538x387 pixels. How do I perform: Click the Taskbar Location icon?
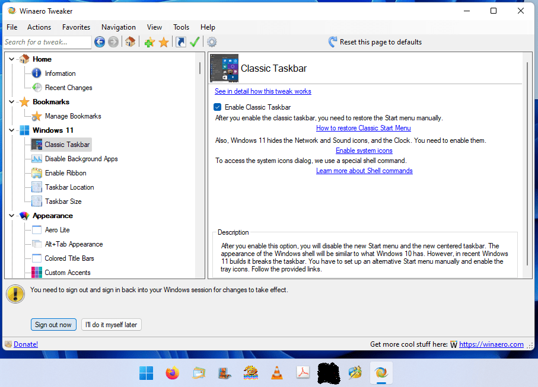click(37, 187)
